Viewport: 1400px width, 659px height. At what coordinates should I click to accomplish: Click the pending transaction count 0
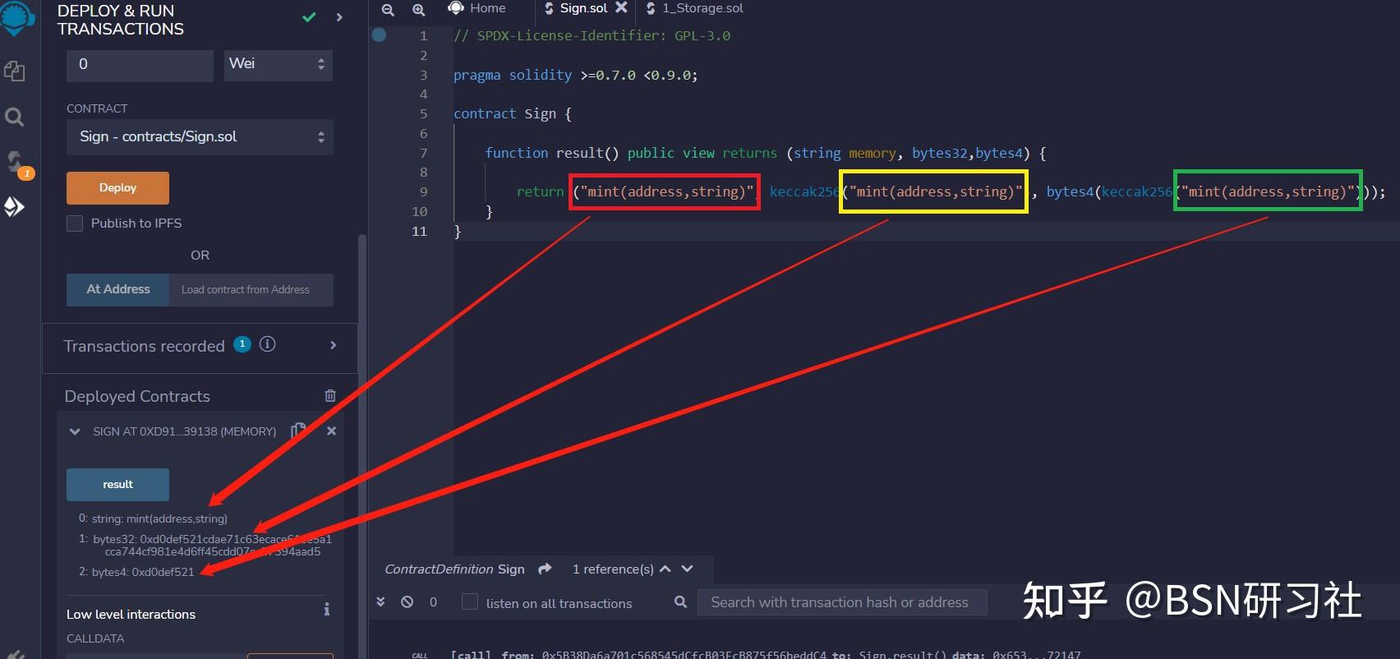[x=433, y=602]
